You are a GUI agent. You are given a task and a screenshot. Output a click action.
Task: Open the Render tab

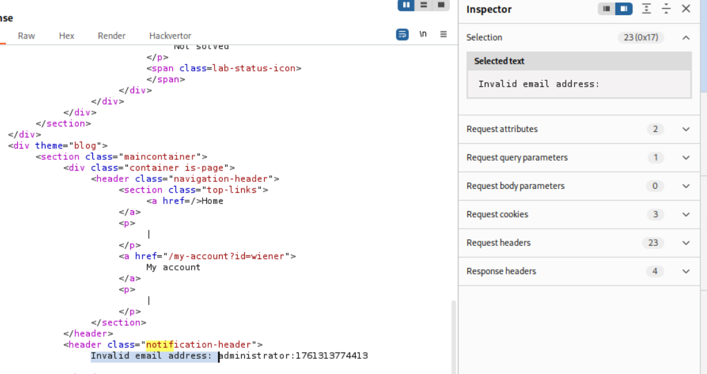tap(111, 36)
